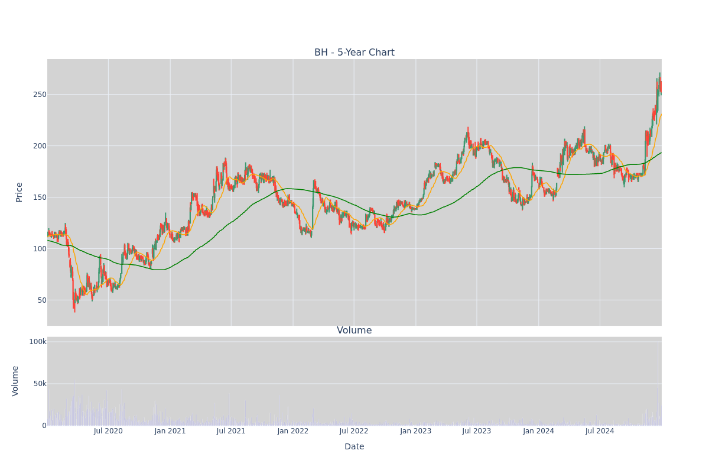Click the 'Jul 2024' date tick label
The image size is (709, 473).
point(600,431)
